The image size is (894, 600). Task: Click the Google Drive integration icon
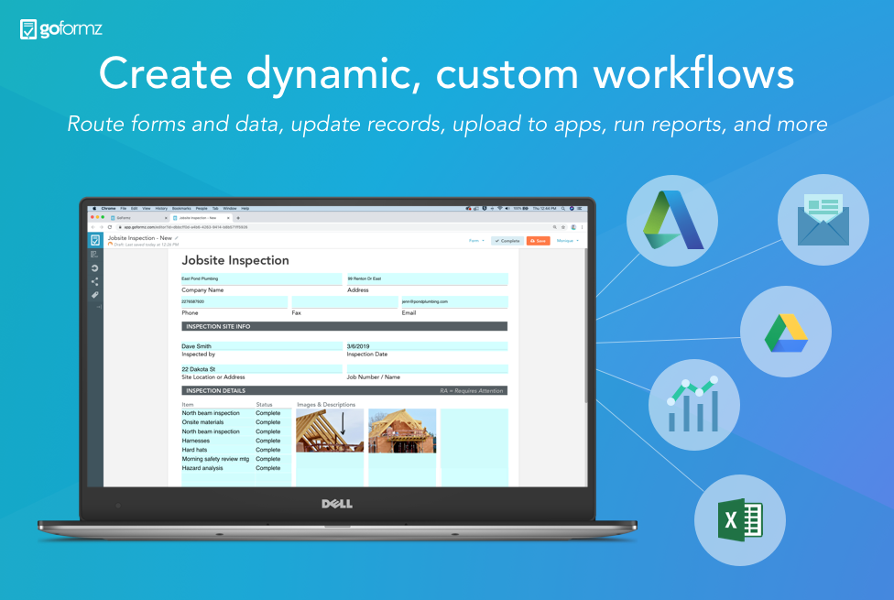[x=786, y=332]
